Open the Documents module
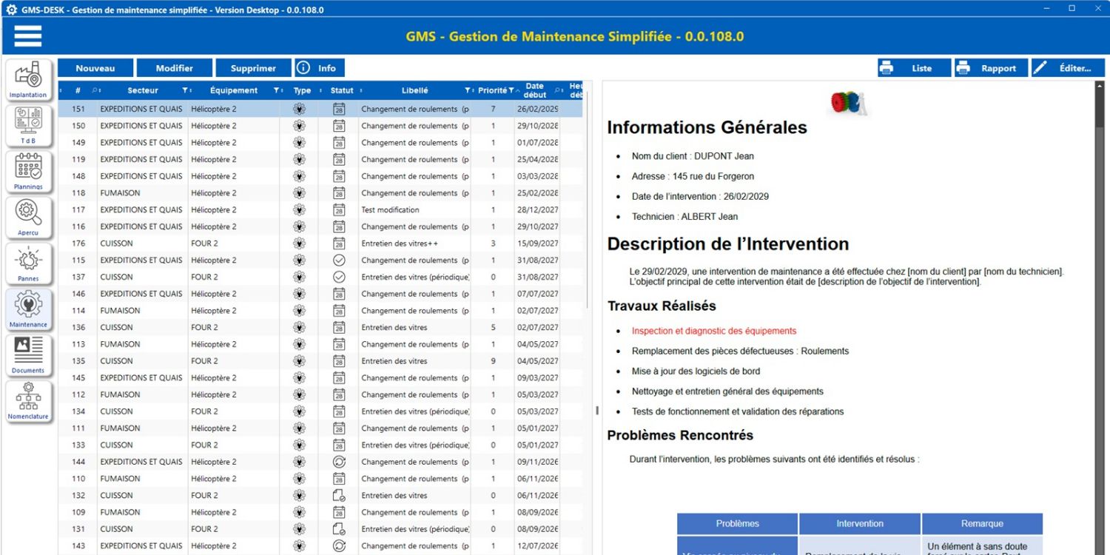The width and height of the screenshot is (1110, 555). point(28,354)
